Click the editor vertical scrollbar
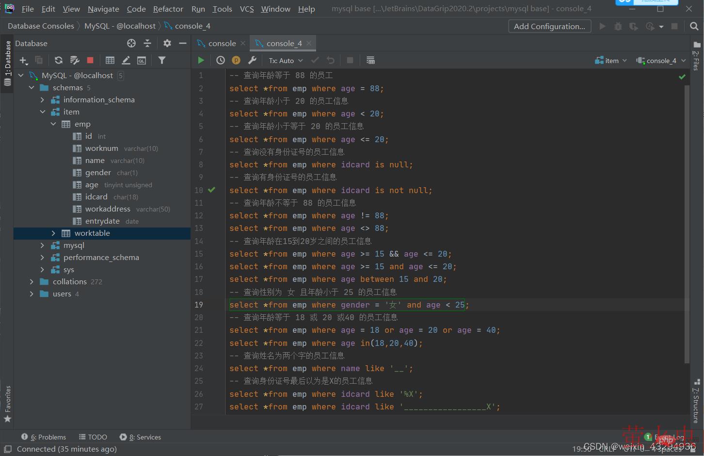 pos(687,223)
